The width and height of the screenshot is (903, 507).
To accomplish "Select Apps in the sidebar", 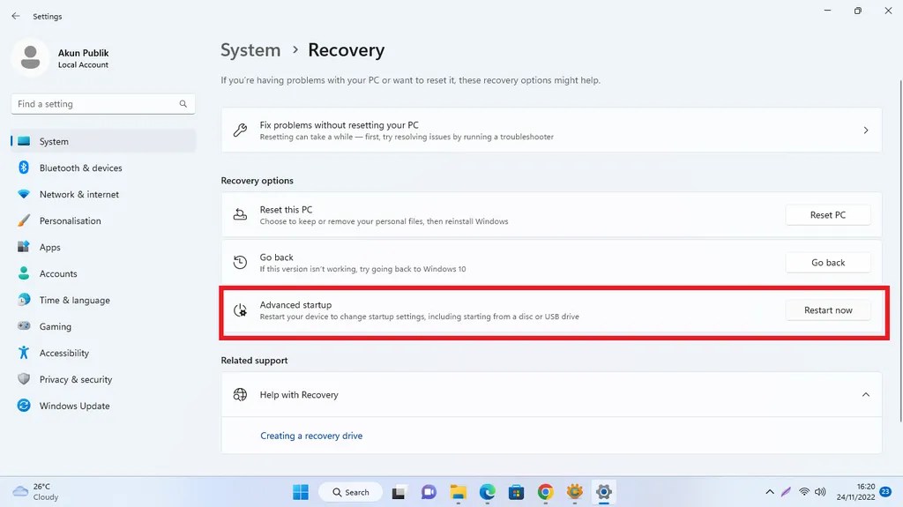I will coord(103,247).
